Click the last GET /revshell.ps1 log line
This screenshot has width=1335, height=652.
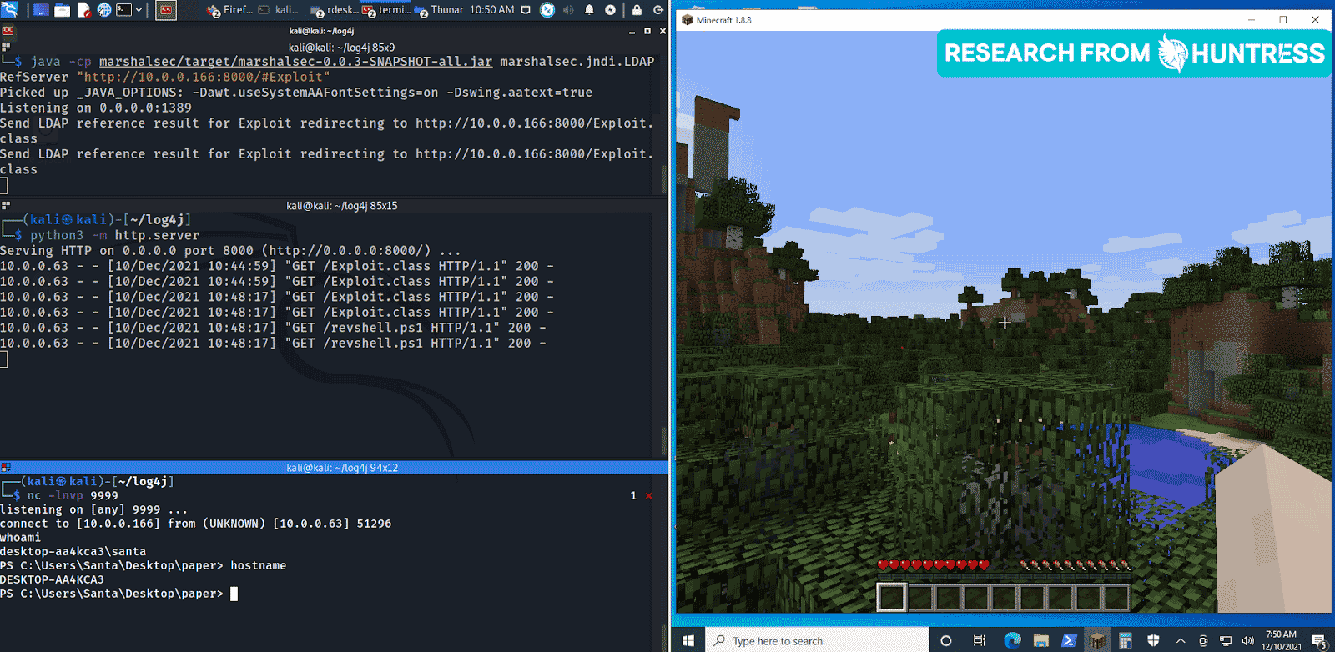coord(274,344)
